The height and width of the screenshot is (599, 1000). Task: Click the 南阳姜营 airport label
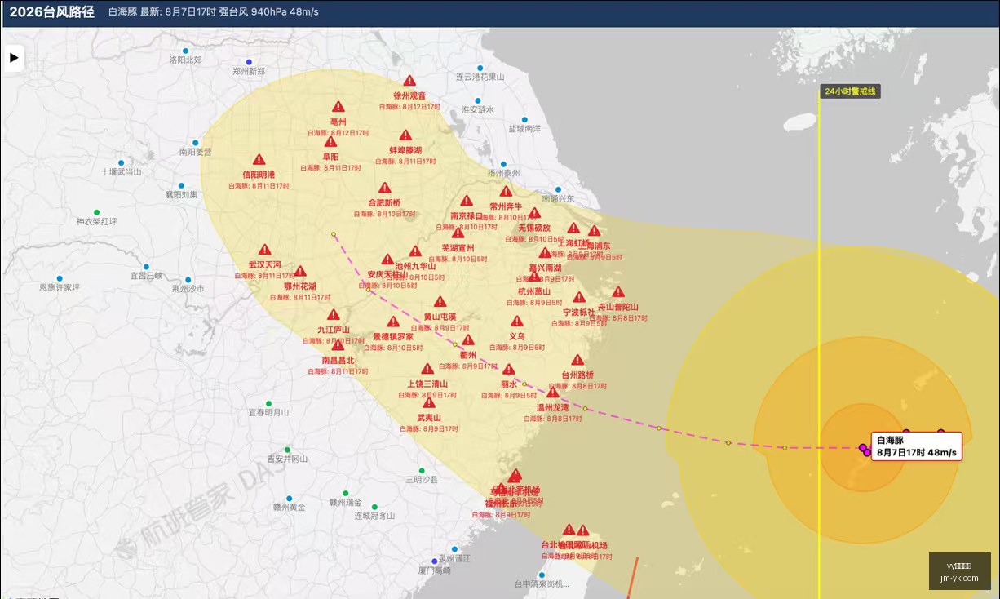[195, 152]
